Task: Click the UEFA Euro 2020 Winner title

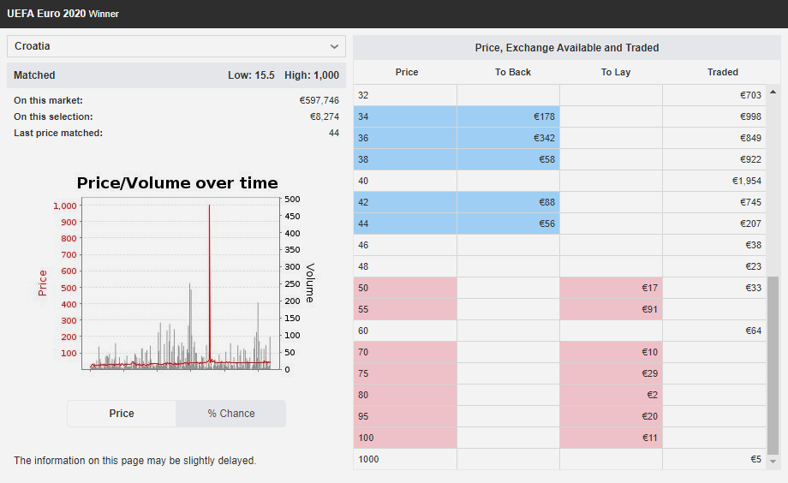Action: pyautogui.click(x=63, y=14)
